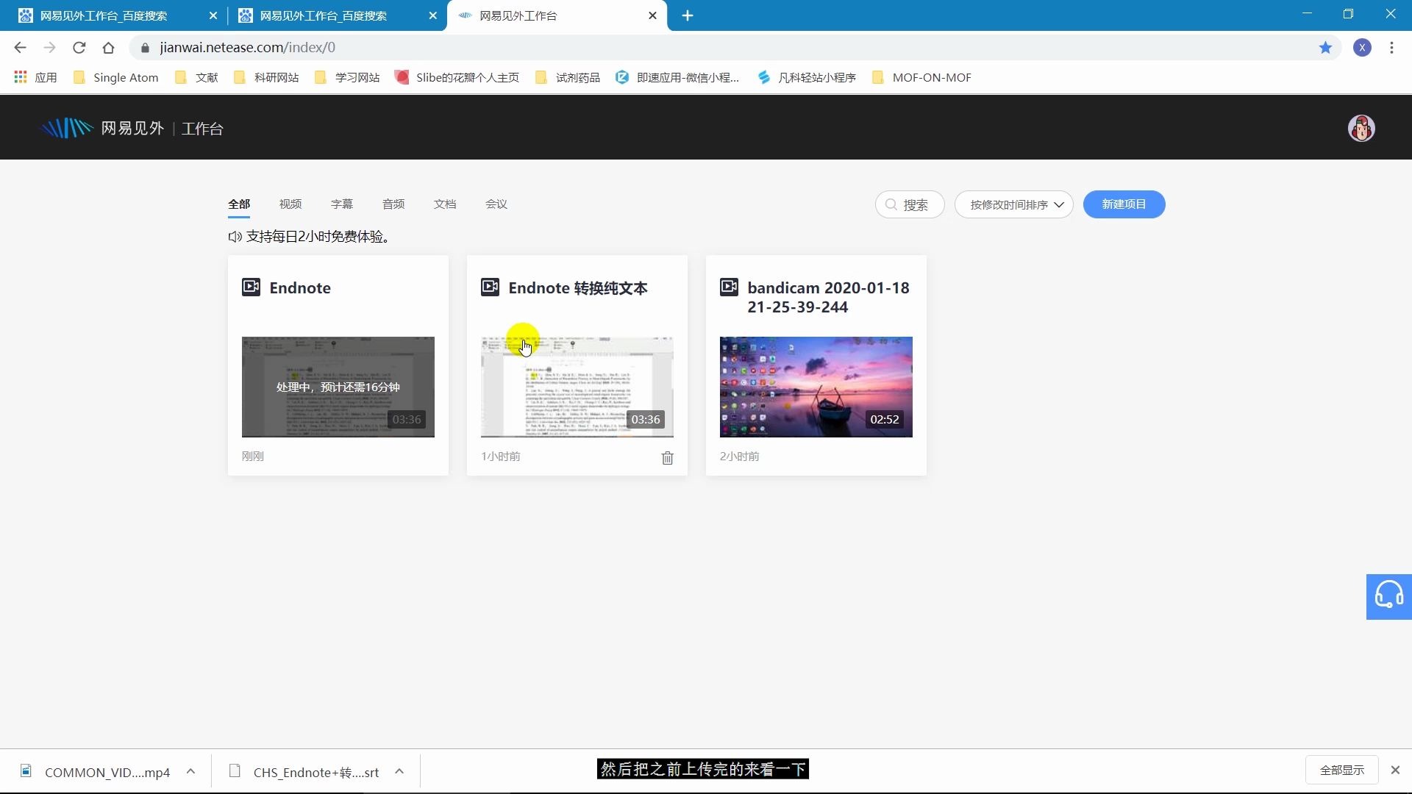1412x794 pixels.
Task: Expand options for CHS_Endnote srt download
Action: pos(399,771)
